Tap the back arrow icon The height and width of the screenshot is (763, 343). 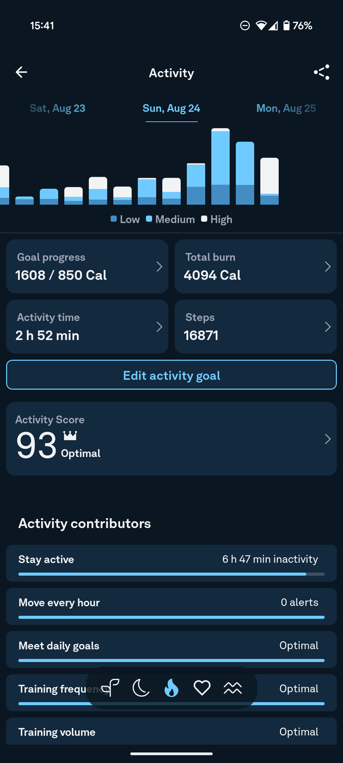click(21, 72)
